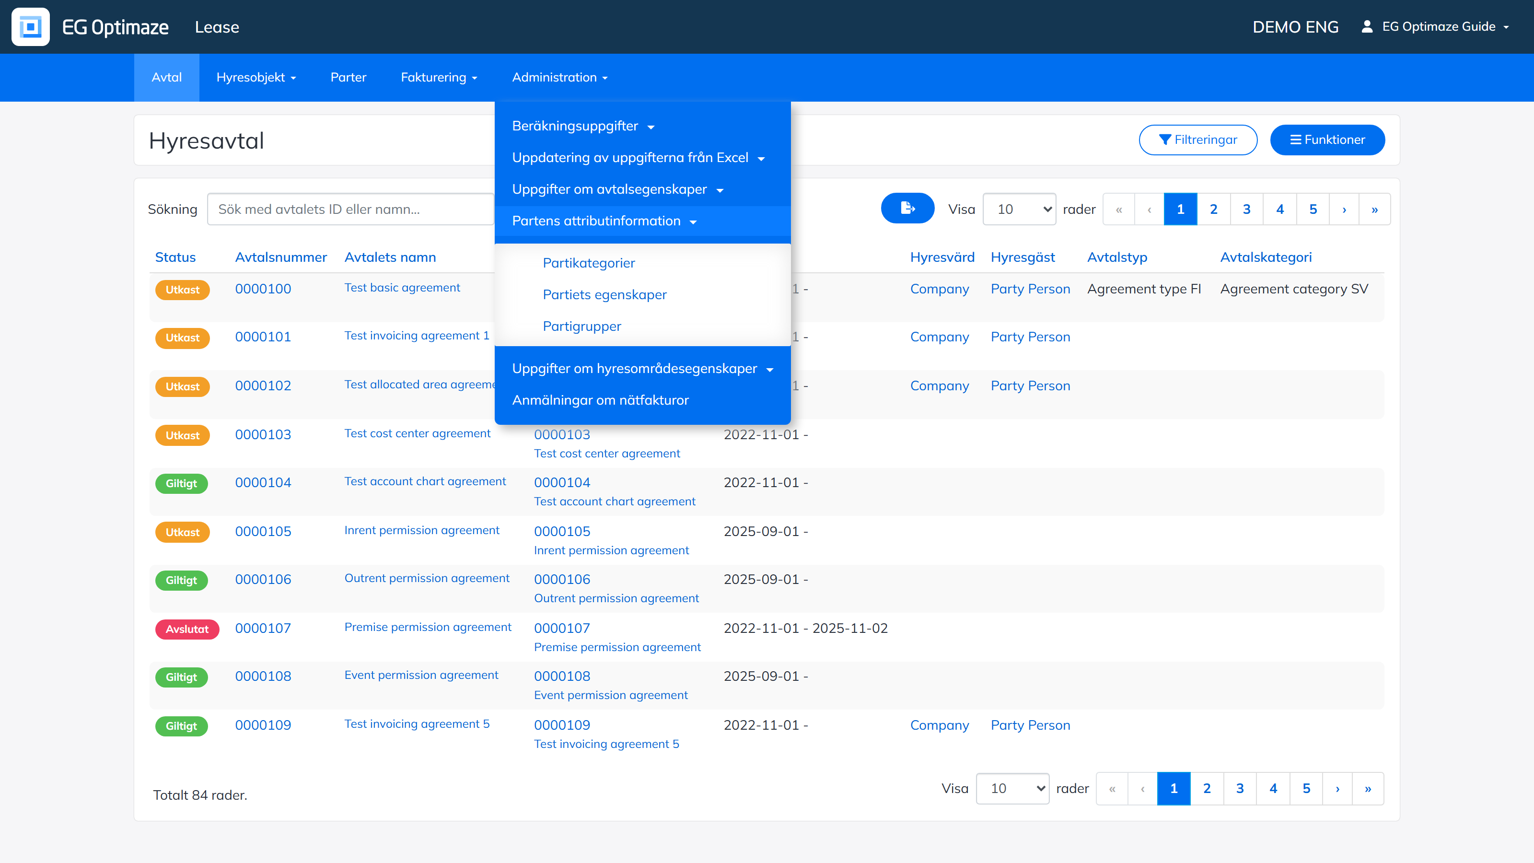Open Test basic agreement link
Viewport: 1534px width, 863px height.
coord(402,288)
